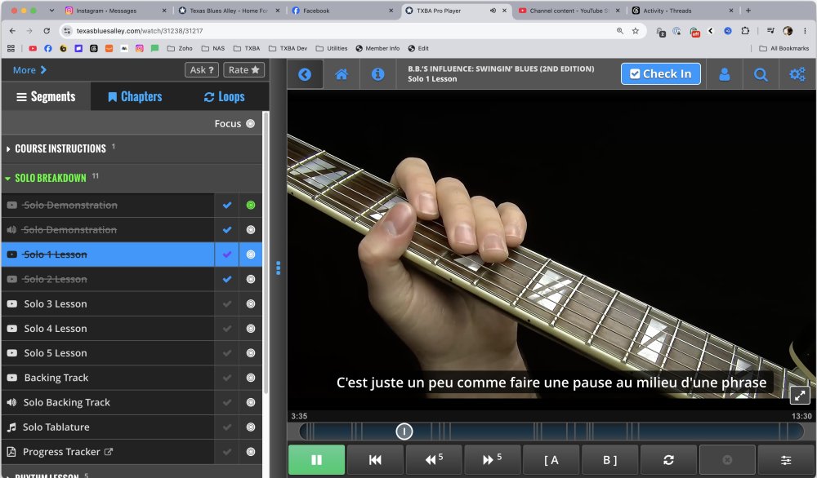Click the panel divider drag handle dots

point(279,268)
